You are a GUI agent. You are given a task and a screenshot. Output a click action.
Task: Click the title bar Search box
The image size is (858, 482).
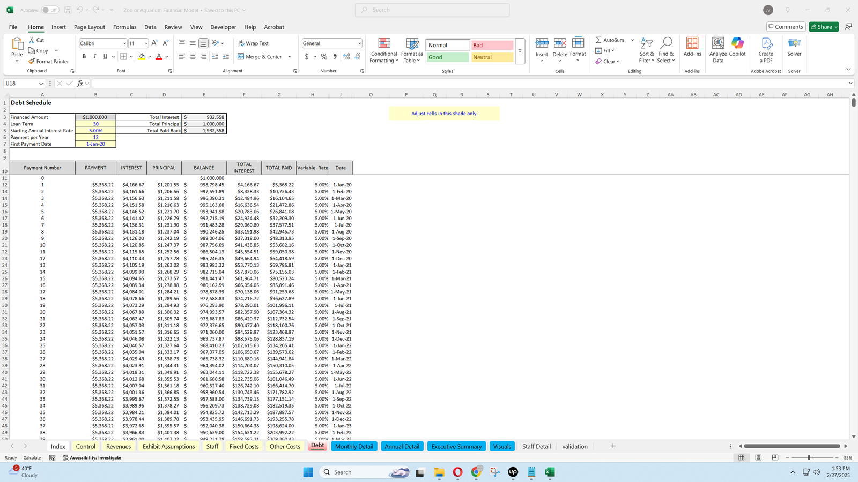pyautogui.click(x=432, y=10)
